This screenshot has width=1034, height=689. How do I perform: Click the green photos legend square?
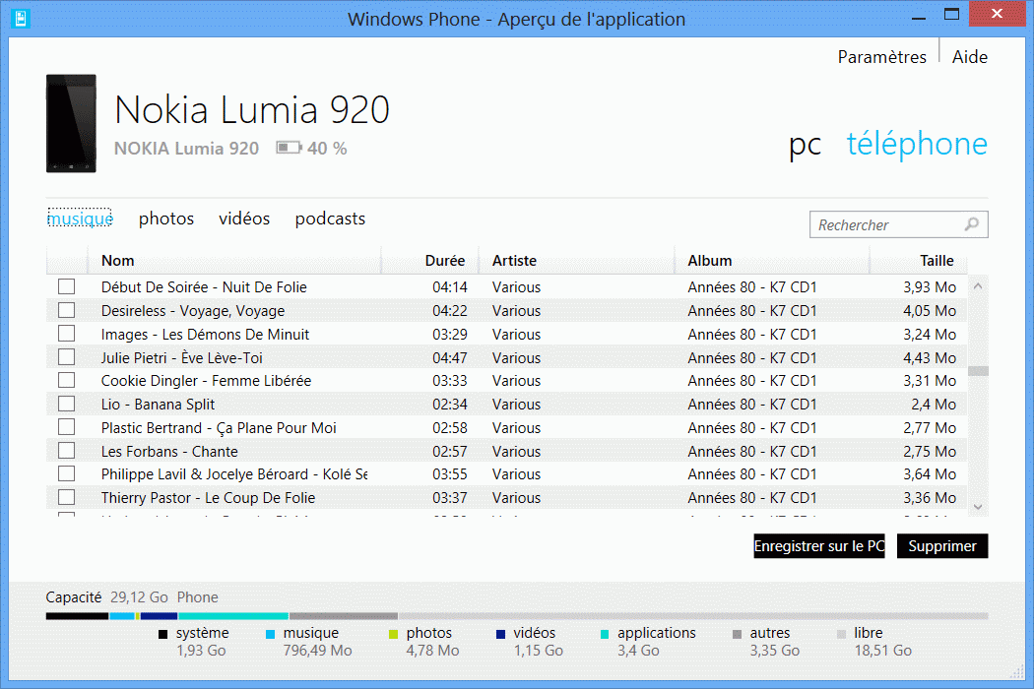pos(394,634)
